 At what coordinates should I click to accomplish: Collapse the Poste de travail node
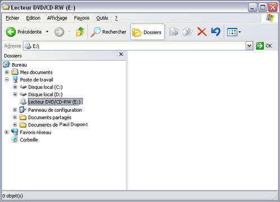click(7, 79)
